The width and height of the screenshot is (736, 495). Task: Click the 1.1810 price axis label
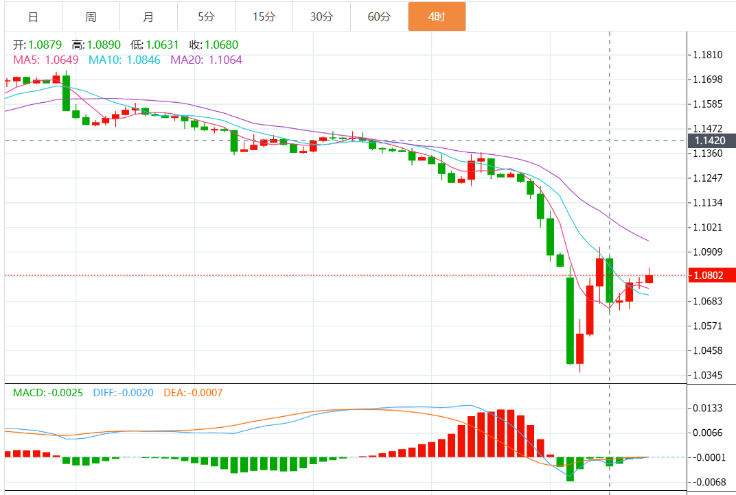[x=708, y=55]
